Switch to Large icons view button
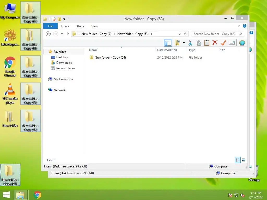The image size is (267, 200). tap(244, 160)
